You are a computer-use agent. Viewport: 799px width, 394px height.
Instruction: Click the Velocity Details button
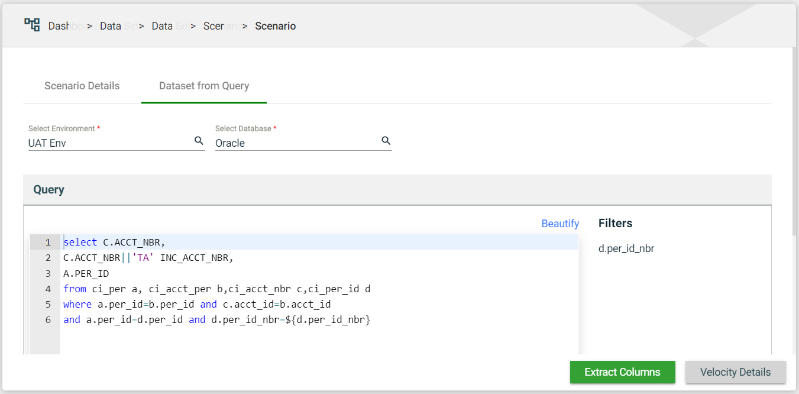click(x=735, y=372)
